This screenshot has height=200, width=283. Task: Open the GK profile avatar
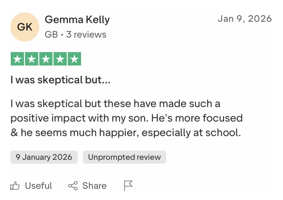point(25,27)
